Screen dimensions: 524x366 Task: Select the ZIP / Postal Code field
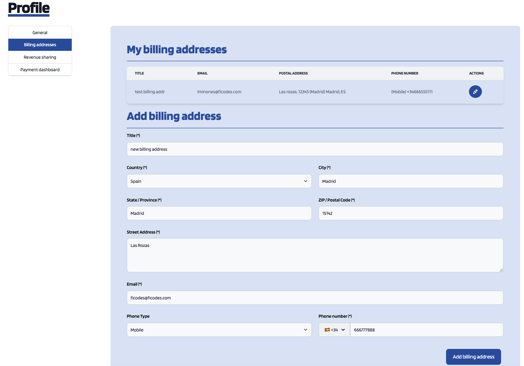tap(411, 213)
